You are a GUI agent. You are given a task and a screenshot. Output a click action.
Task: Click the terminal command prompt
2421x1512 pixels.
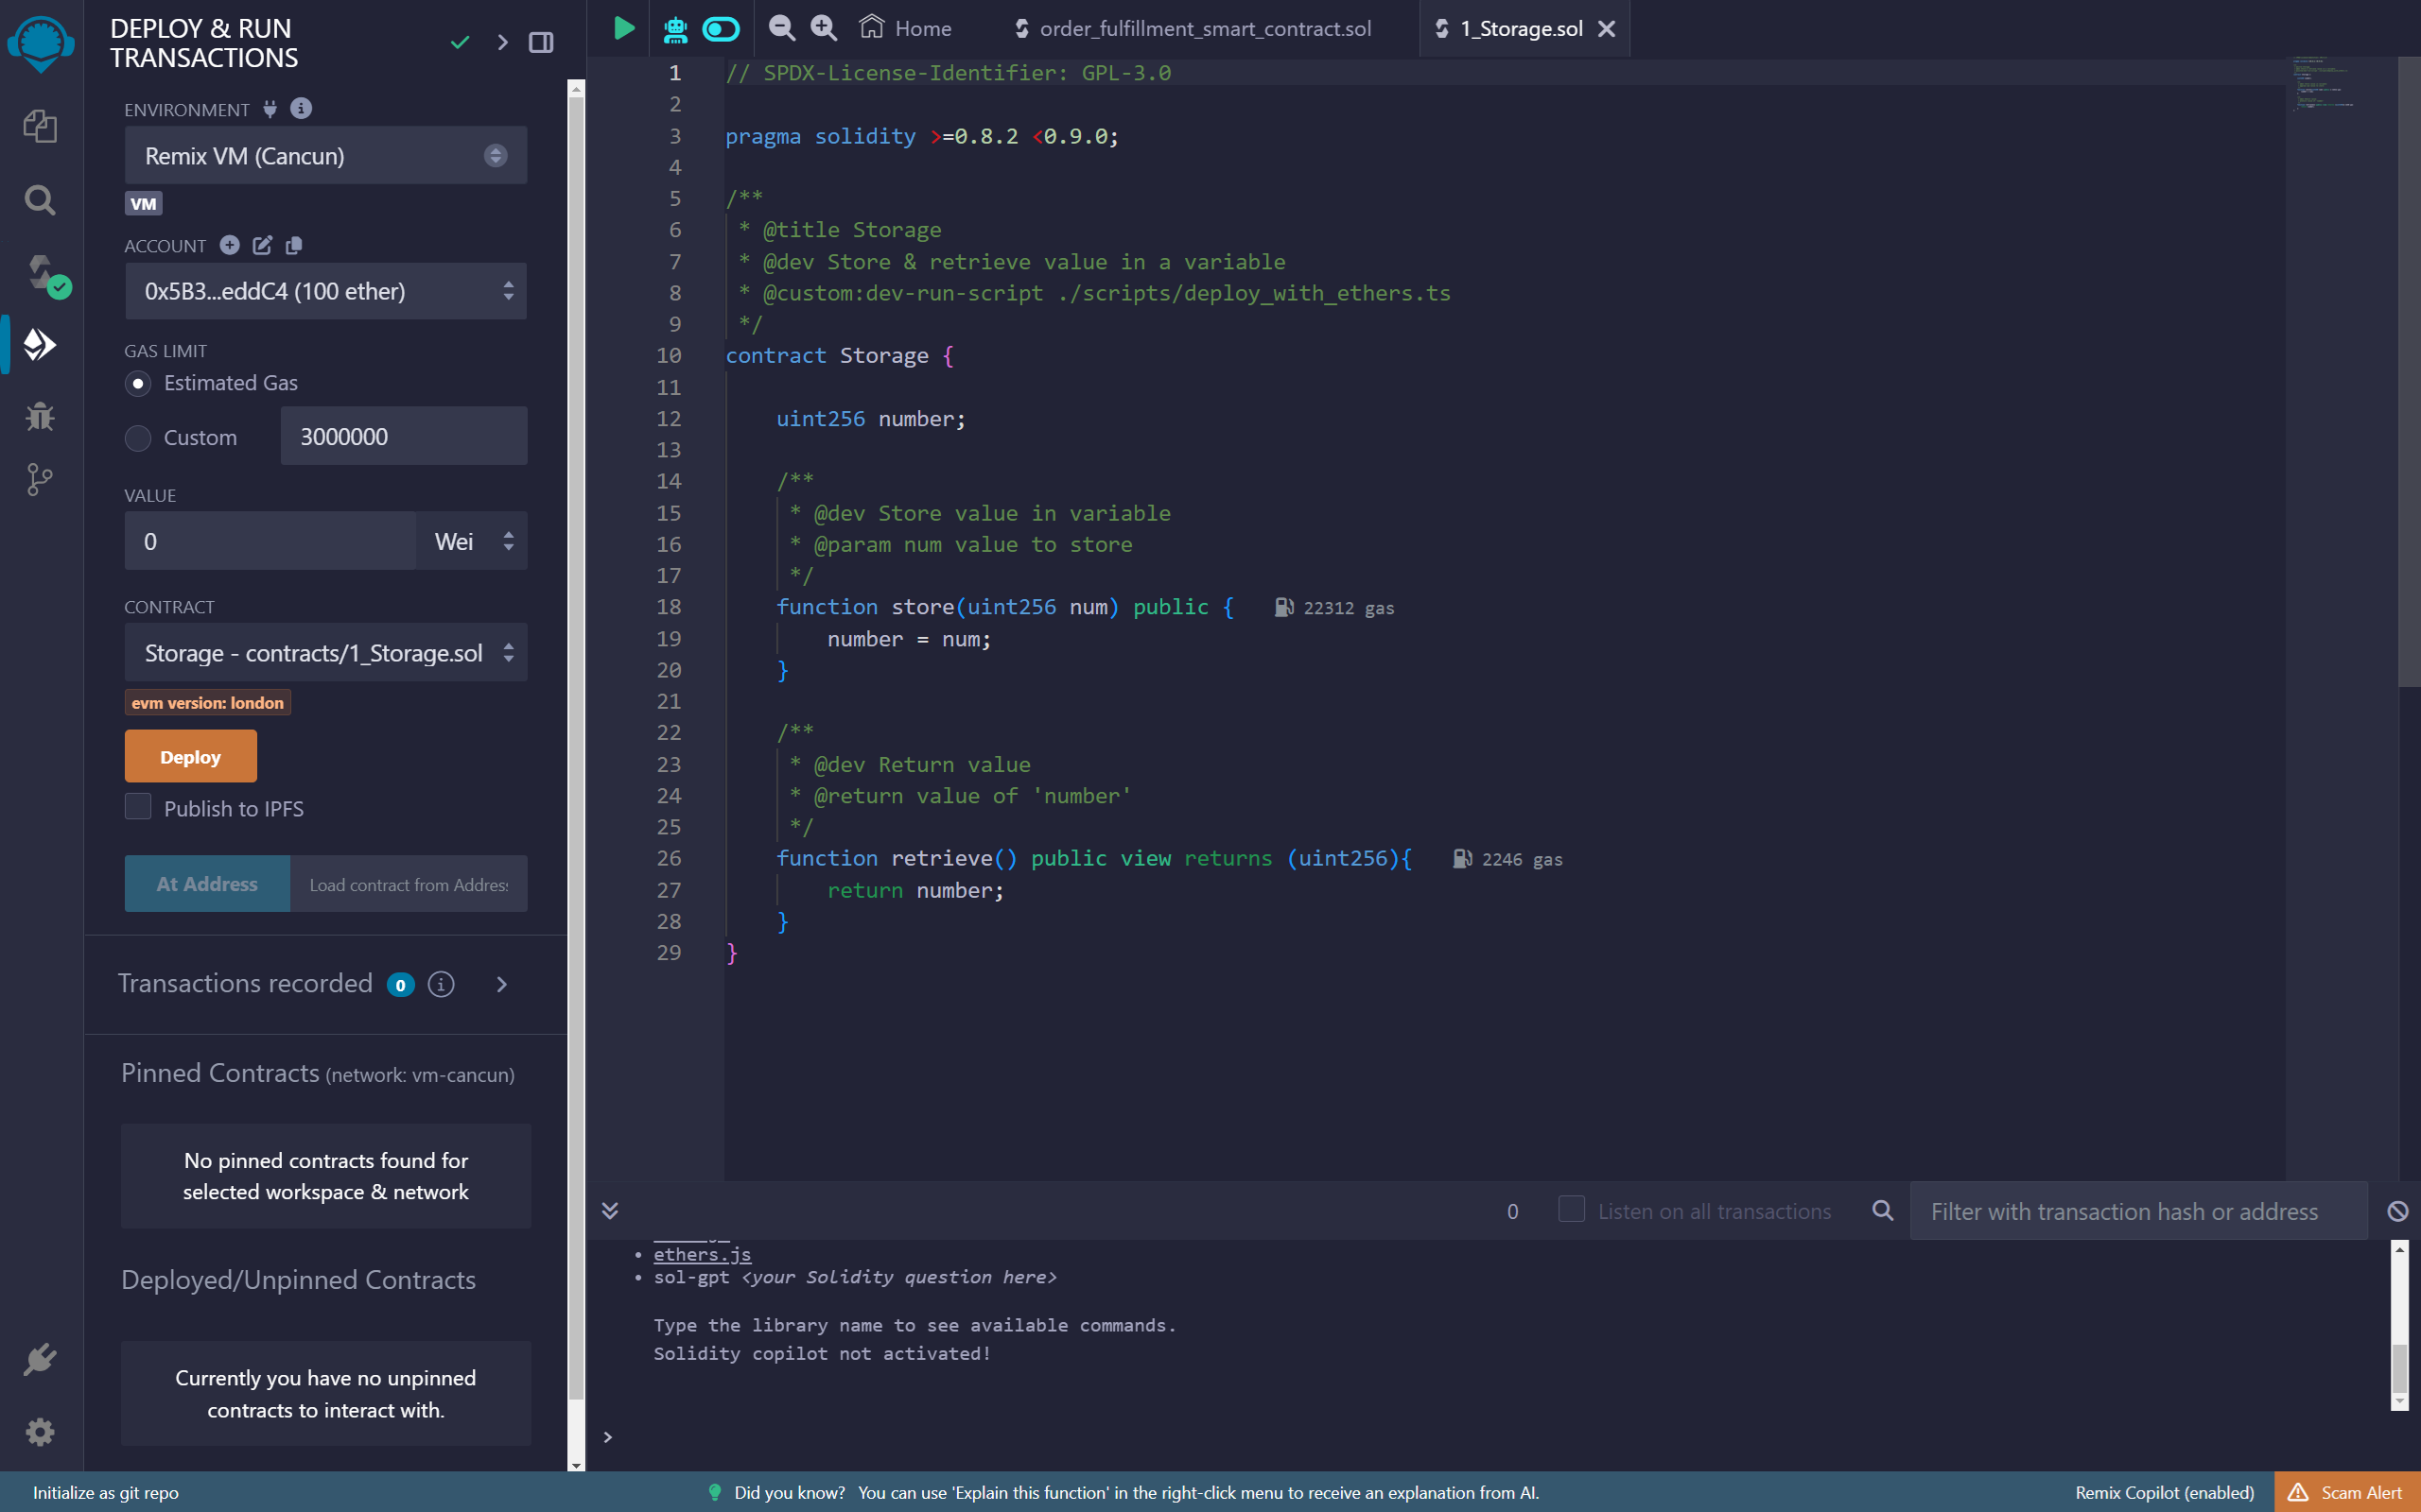click(607, 1437)
